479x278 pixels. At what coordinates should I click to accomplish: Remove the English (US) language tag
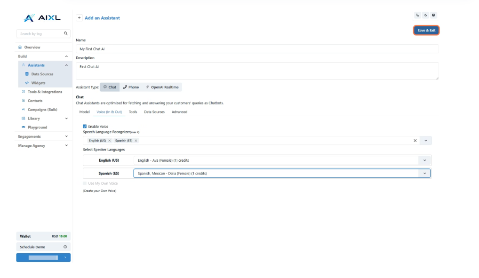[109, 141]
